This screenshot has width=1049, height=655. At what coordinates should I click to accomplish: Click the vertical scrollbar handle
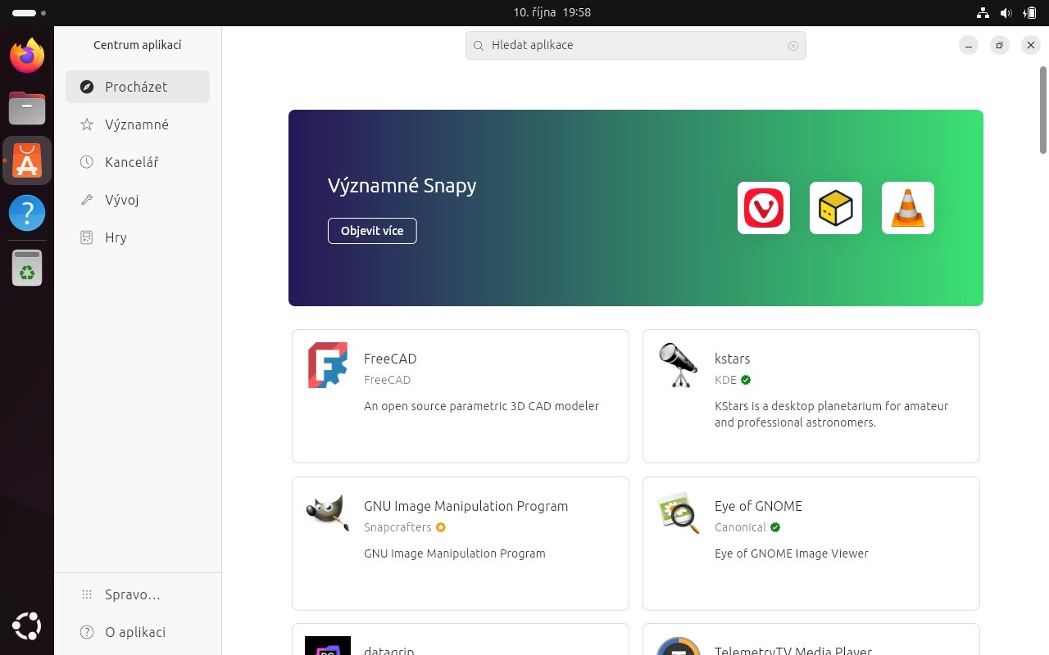coord(1042,110)
